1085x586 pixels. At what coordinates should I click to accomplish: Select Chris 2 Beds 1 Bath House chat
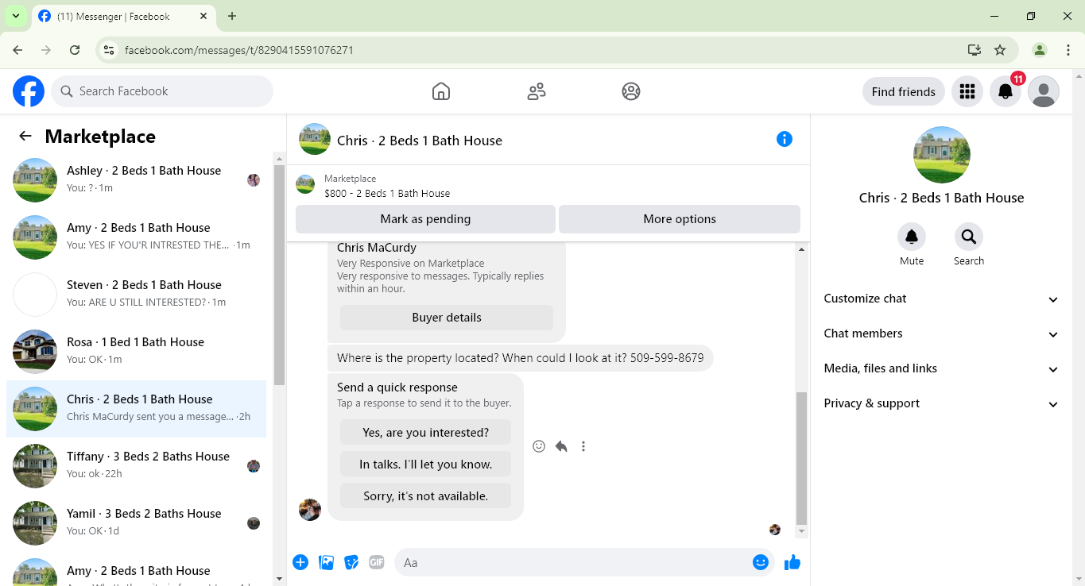(137, 409)
